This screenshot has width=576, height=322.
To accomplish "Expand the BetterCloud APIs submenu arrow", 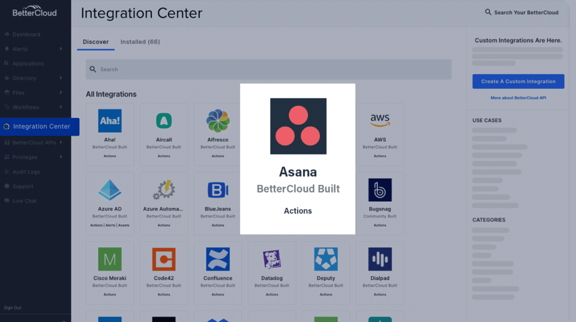I will tap(61, 142).
